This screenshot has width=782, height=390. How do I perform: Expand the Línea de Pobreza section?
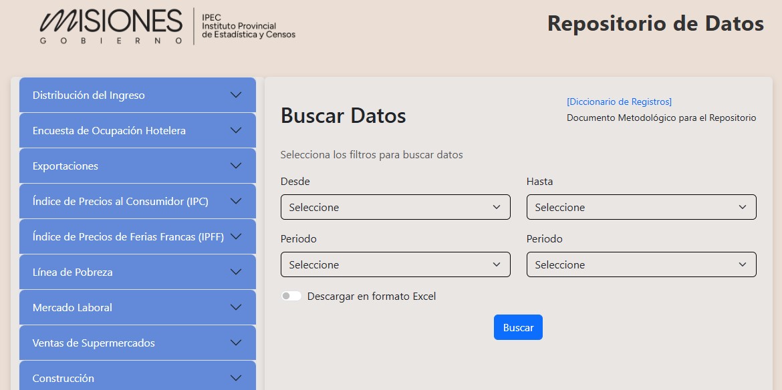point(137,272)
